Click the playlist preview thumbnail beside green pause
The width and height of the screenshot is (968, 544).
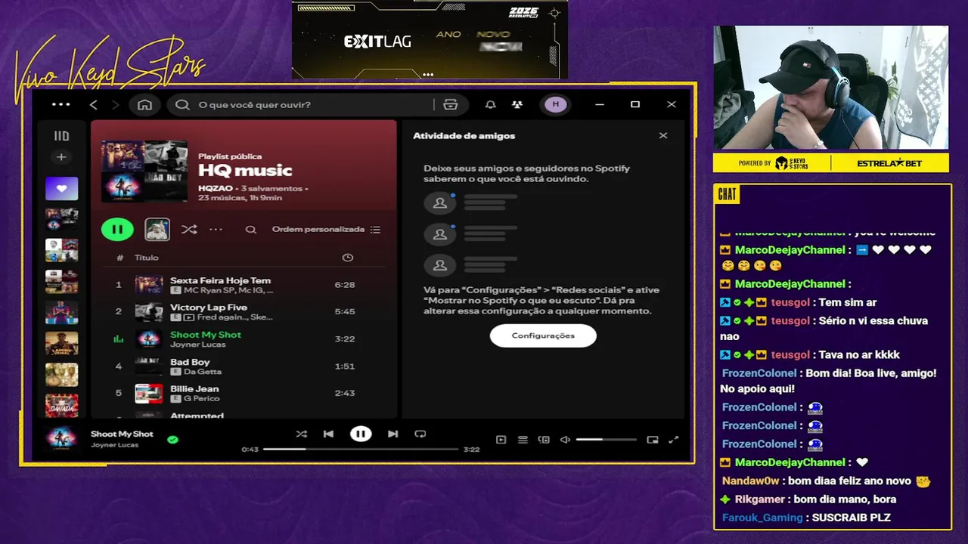click(157, 229)
